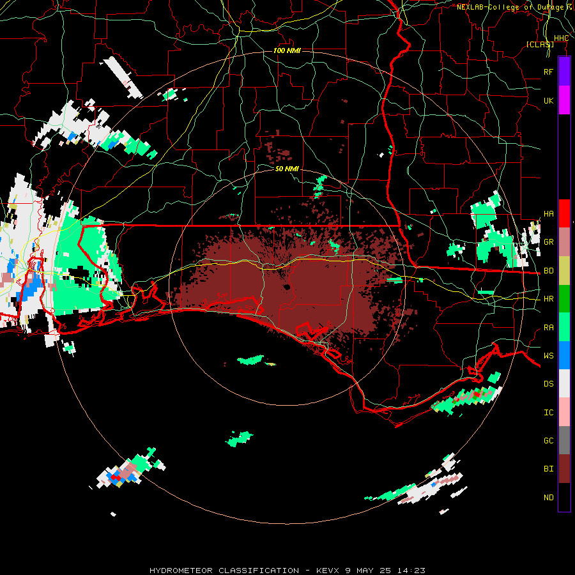Click the IC legend label
This screenshot has width=575, height=575.
click(548, 413)
